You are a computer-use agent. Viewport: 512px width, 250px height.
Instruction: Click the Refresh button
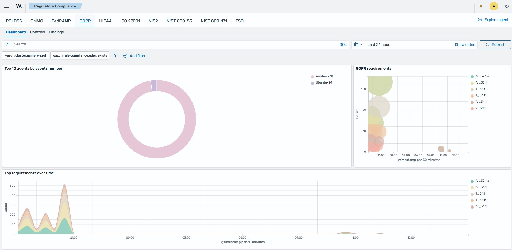pyautogui.click(x=495, y=45)
